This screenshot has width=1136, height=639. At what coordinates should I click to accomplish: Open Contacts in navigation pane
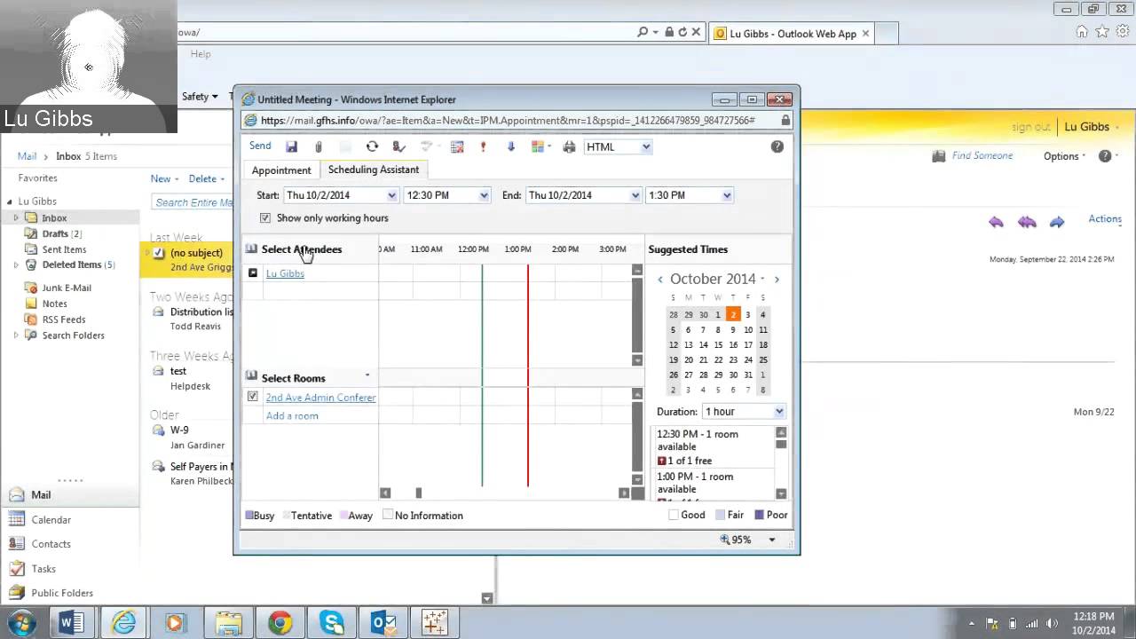(51, 543)
